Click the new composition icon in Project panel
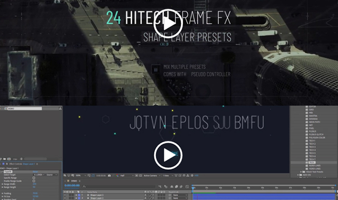This screenshot has width=338, height=200. click(x=9, y=159)
